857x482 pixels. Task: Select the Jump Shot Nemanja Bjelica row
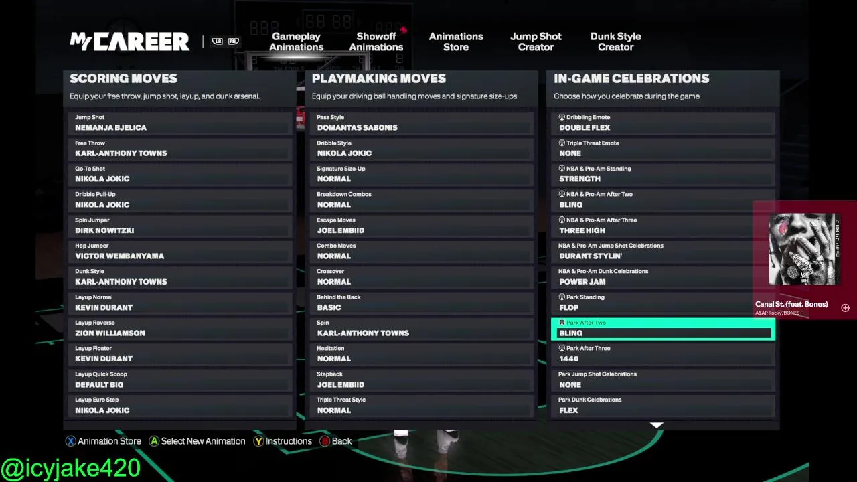[x=180, y=123]
